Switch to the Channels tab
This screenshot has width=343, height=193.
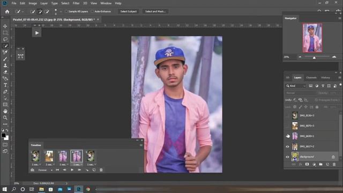click(x=311, y=78)
